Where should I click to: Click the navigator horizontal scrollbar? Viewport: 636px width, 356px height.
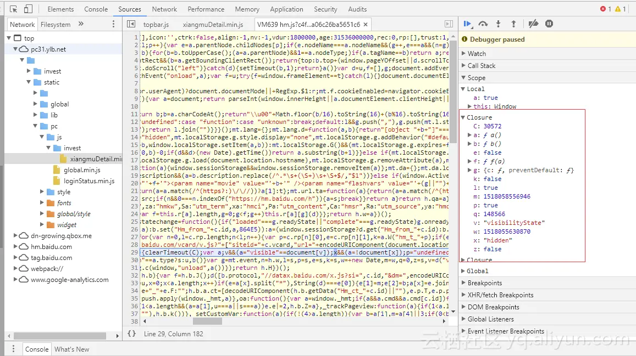coord(60,336)
